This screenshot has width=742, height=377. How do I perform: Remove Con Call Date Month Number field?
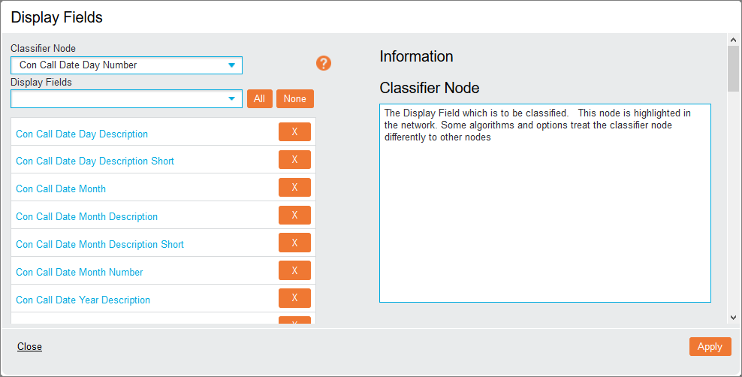tap(294, 271)
